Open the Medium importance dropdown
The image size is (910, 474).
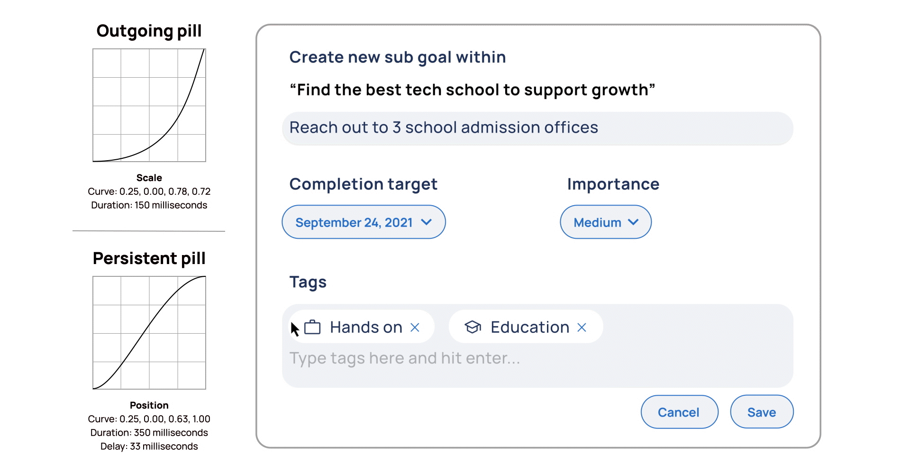(605, 222)
